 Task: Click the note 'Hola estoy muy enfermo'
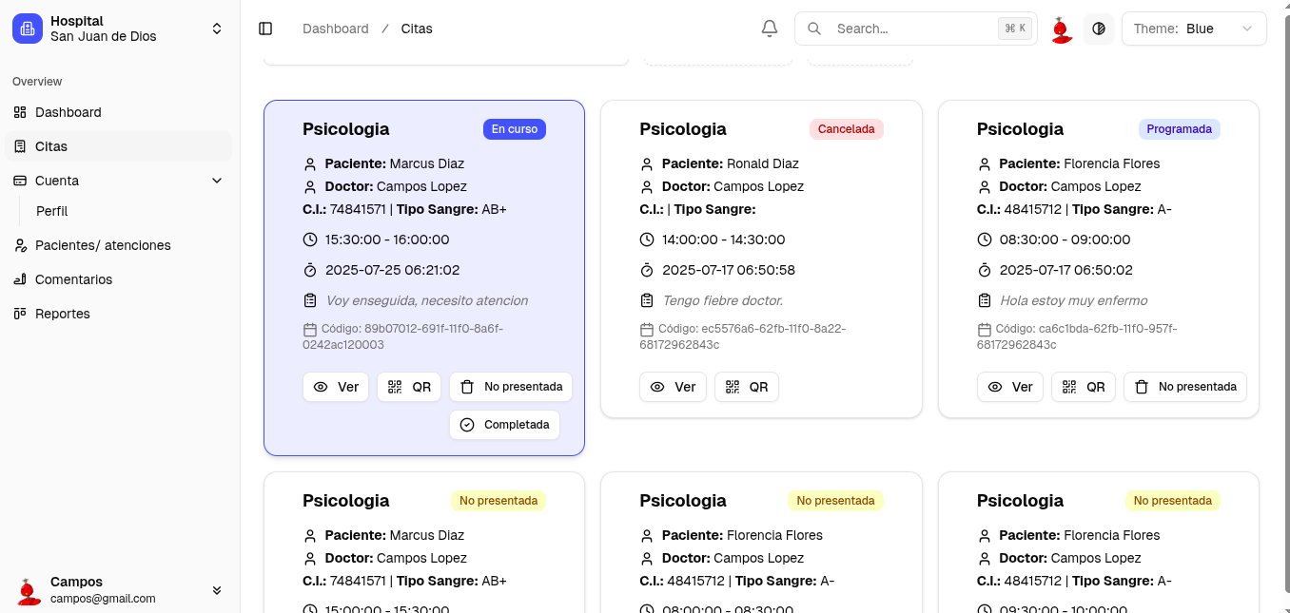click(1074, 300)
